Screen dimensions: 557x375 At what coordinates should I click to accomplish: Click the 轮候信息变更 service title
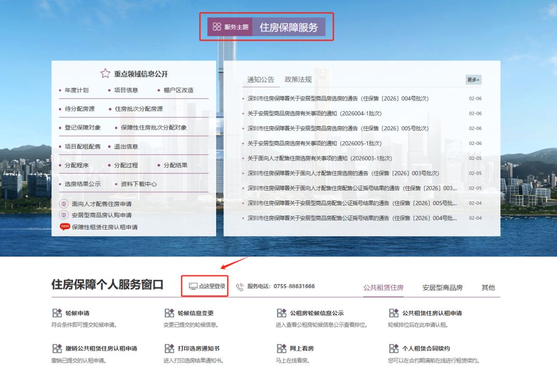point(196,313)
